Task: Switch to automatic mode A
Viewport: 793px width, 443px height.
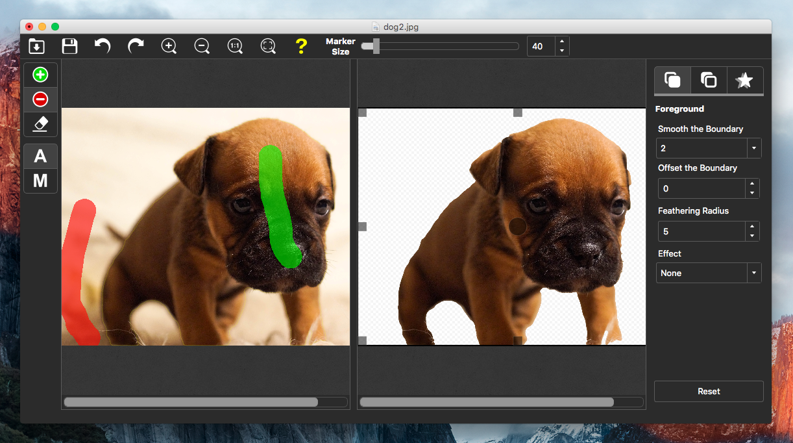Action: pos(40,156)
